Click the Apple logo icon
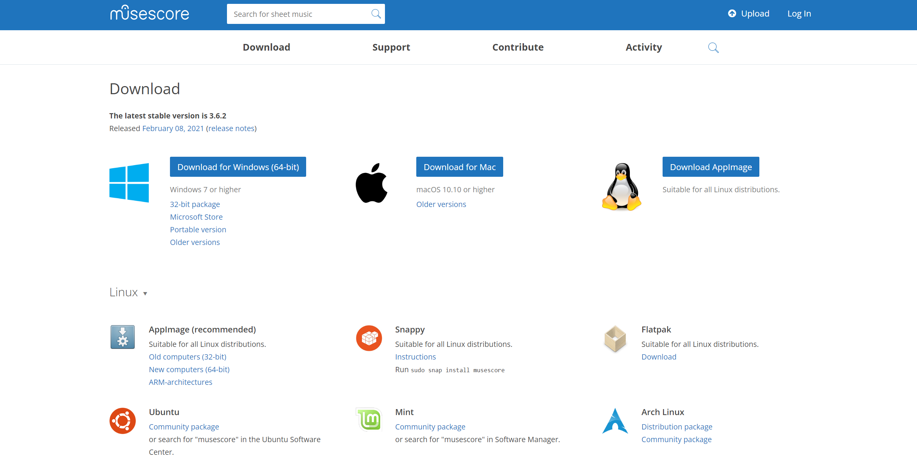This screenshot has width=917, height=459. [x=371, y=183]
